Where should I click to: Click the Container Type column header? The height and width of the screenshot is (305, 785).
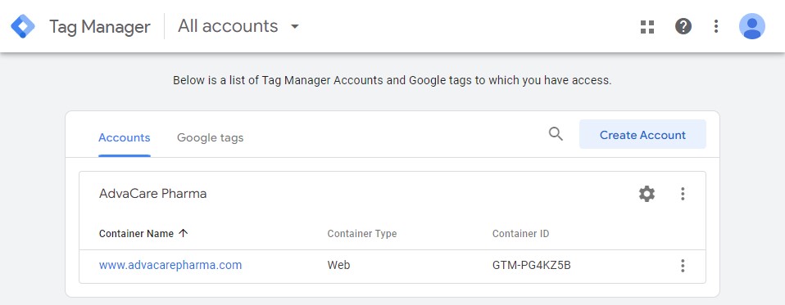362,234
